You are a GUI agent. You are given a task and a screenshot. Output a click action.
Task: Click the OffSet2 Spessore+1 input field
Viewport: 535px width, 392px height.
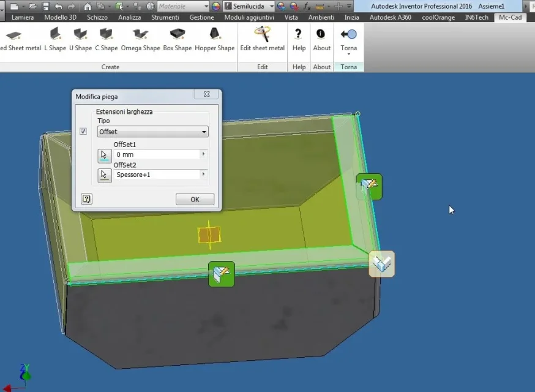[157, 175]
